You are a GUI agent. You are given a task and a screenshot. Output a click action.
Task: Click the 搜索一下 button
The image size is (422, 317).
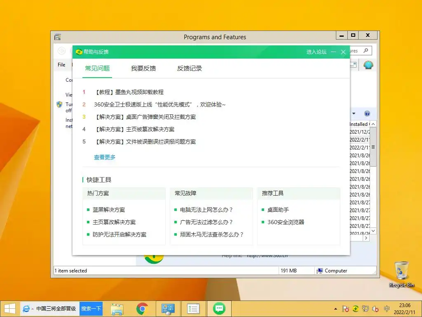click(91, 309)
